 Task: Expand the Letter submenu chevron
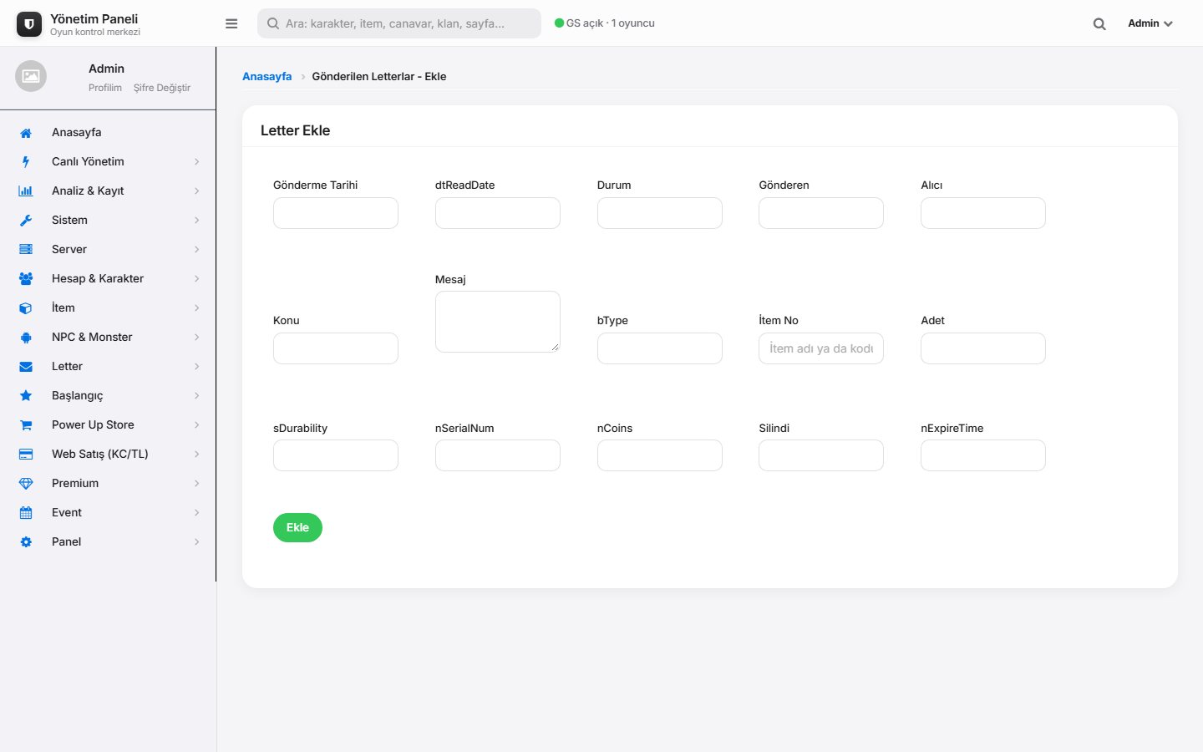[197, 367]
